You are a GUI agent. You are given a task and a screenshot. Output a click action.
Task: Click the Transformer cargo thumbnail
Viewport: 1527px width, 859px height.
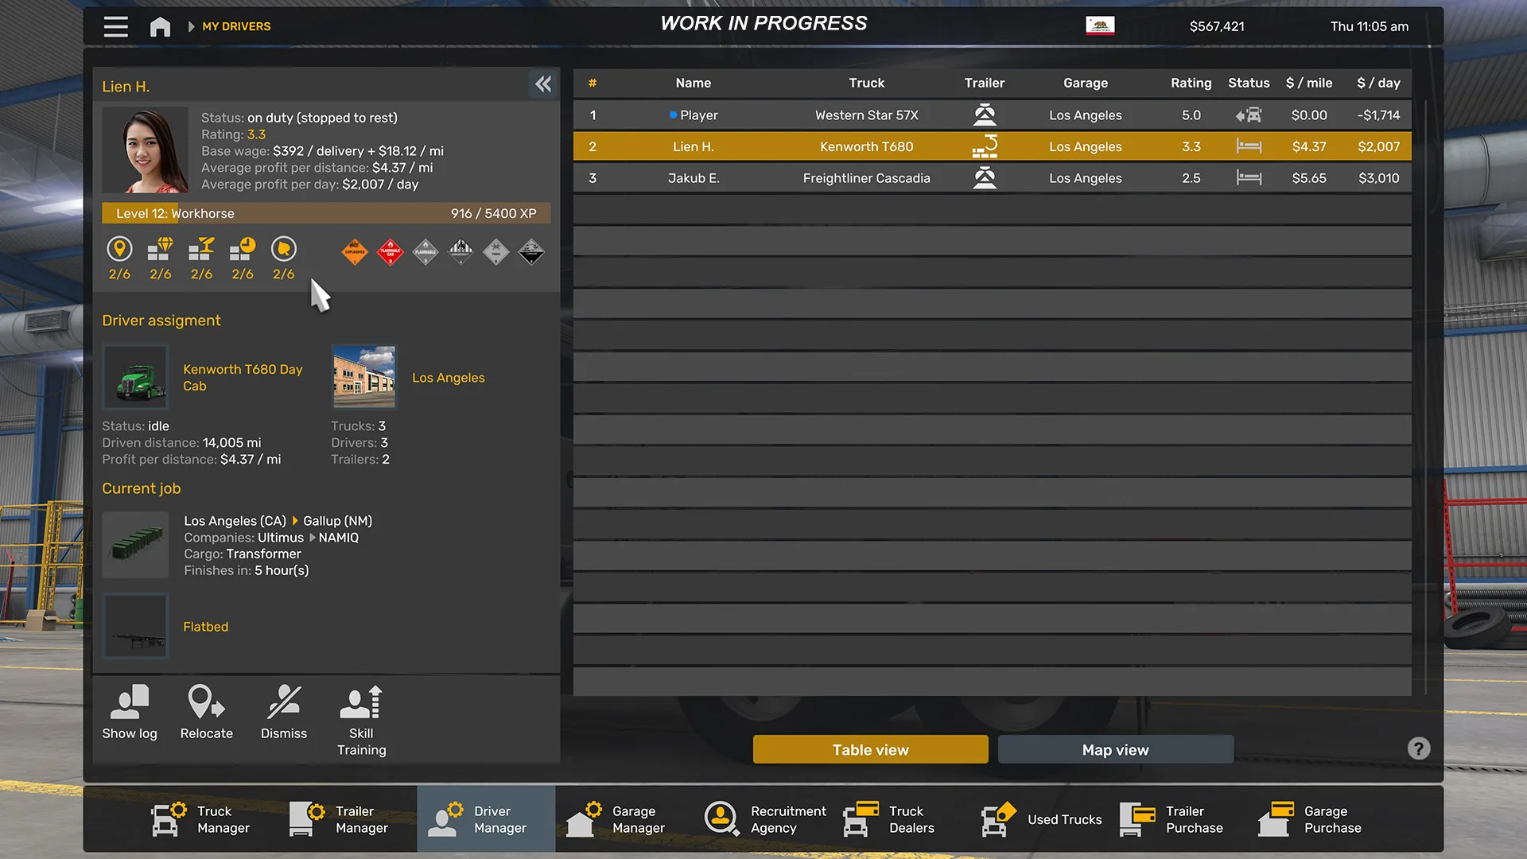pyautogui.click(x=136, y=545)
